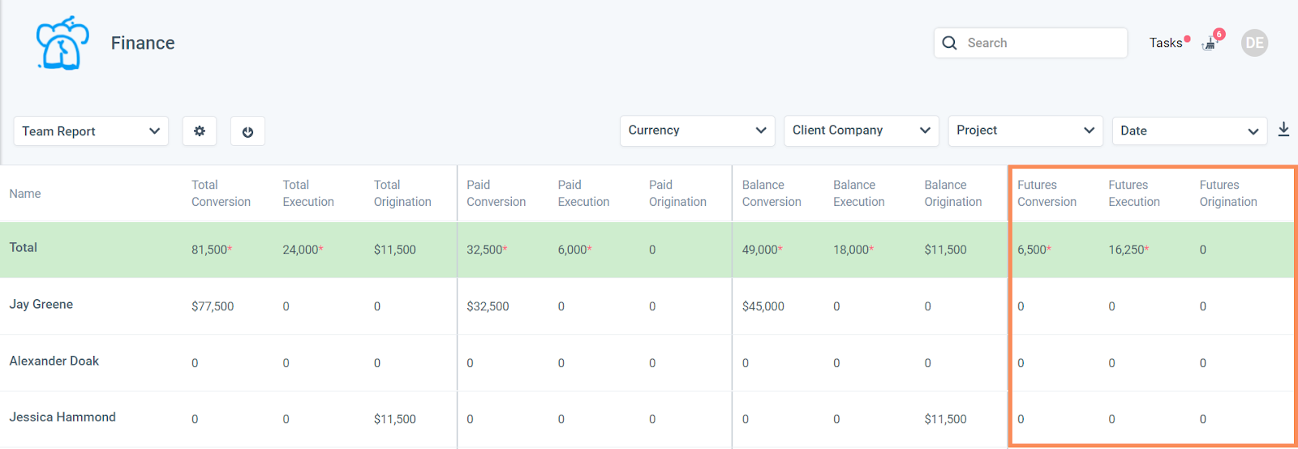Image resolution: width=1298 pixels, height=449 pixels.
Task: Click the Futures Execution column header
Action: (x=1134, y=194)
